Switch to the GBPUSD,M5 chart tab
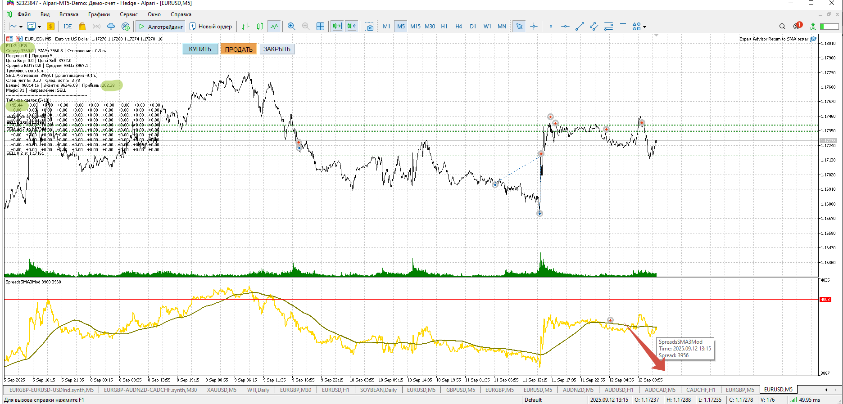The width and height of the screenshot is (843, 404). click(461, 390)
